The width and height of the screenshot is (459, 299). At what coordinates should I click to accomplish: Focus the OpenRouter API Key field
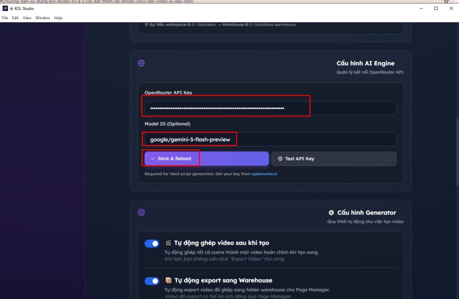coord(270,108)
